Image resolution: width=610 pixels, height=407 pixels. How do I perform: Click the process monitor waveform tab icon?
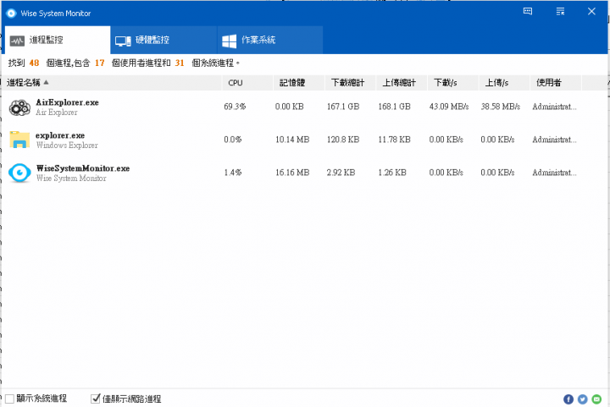(x=17, y=41)
